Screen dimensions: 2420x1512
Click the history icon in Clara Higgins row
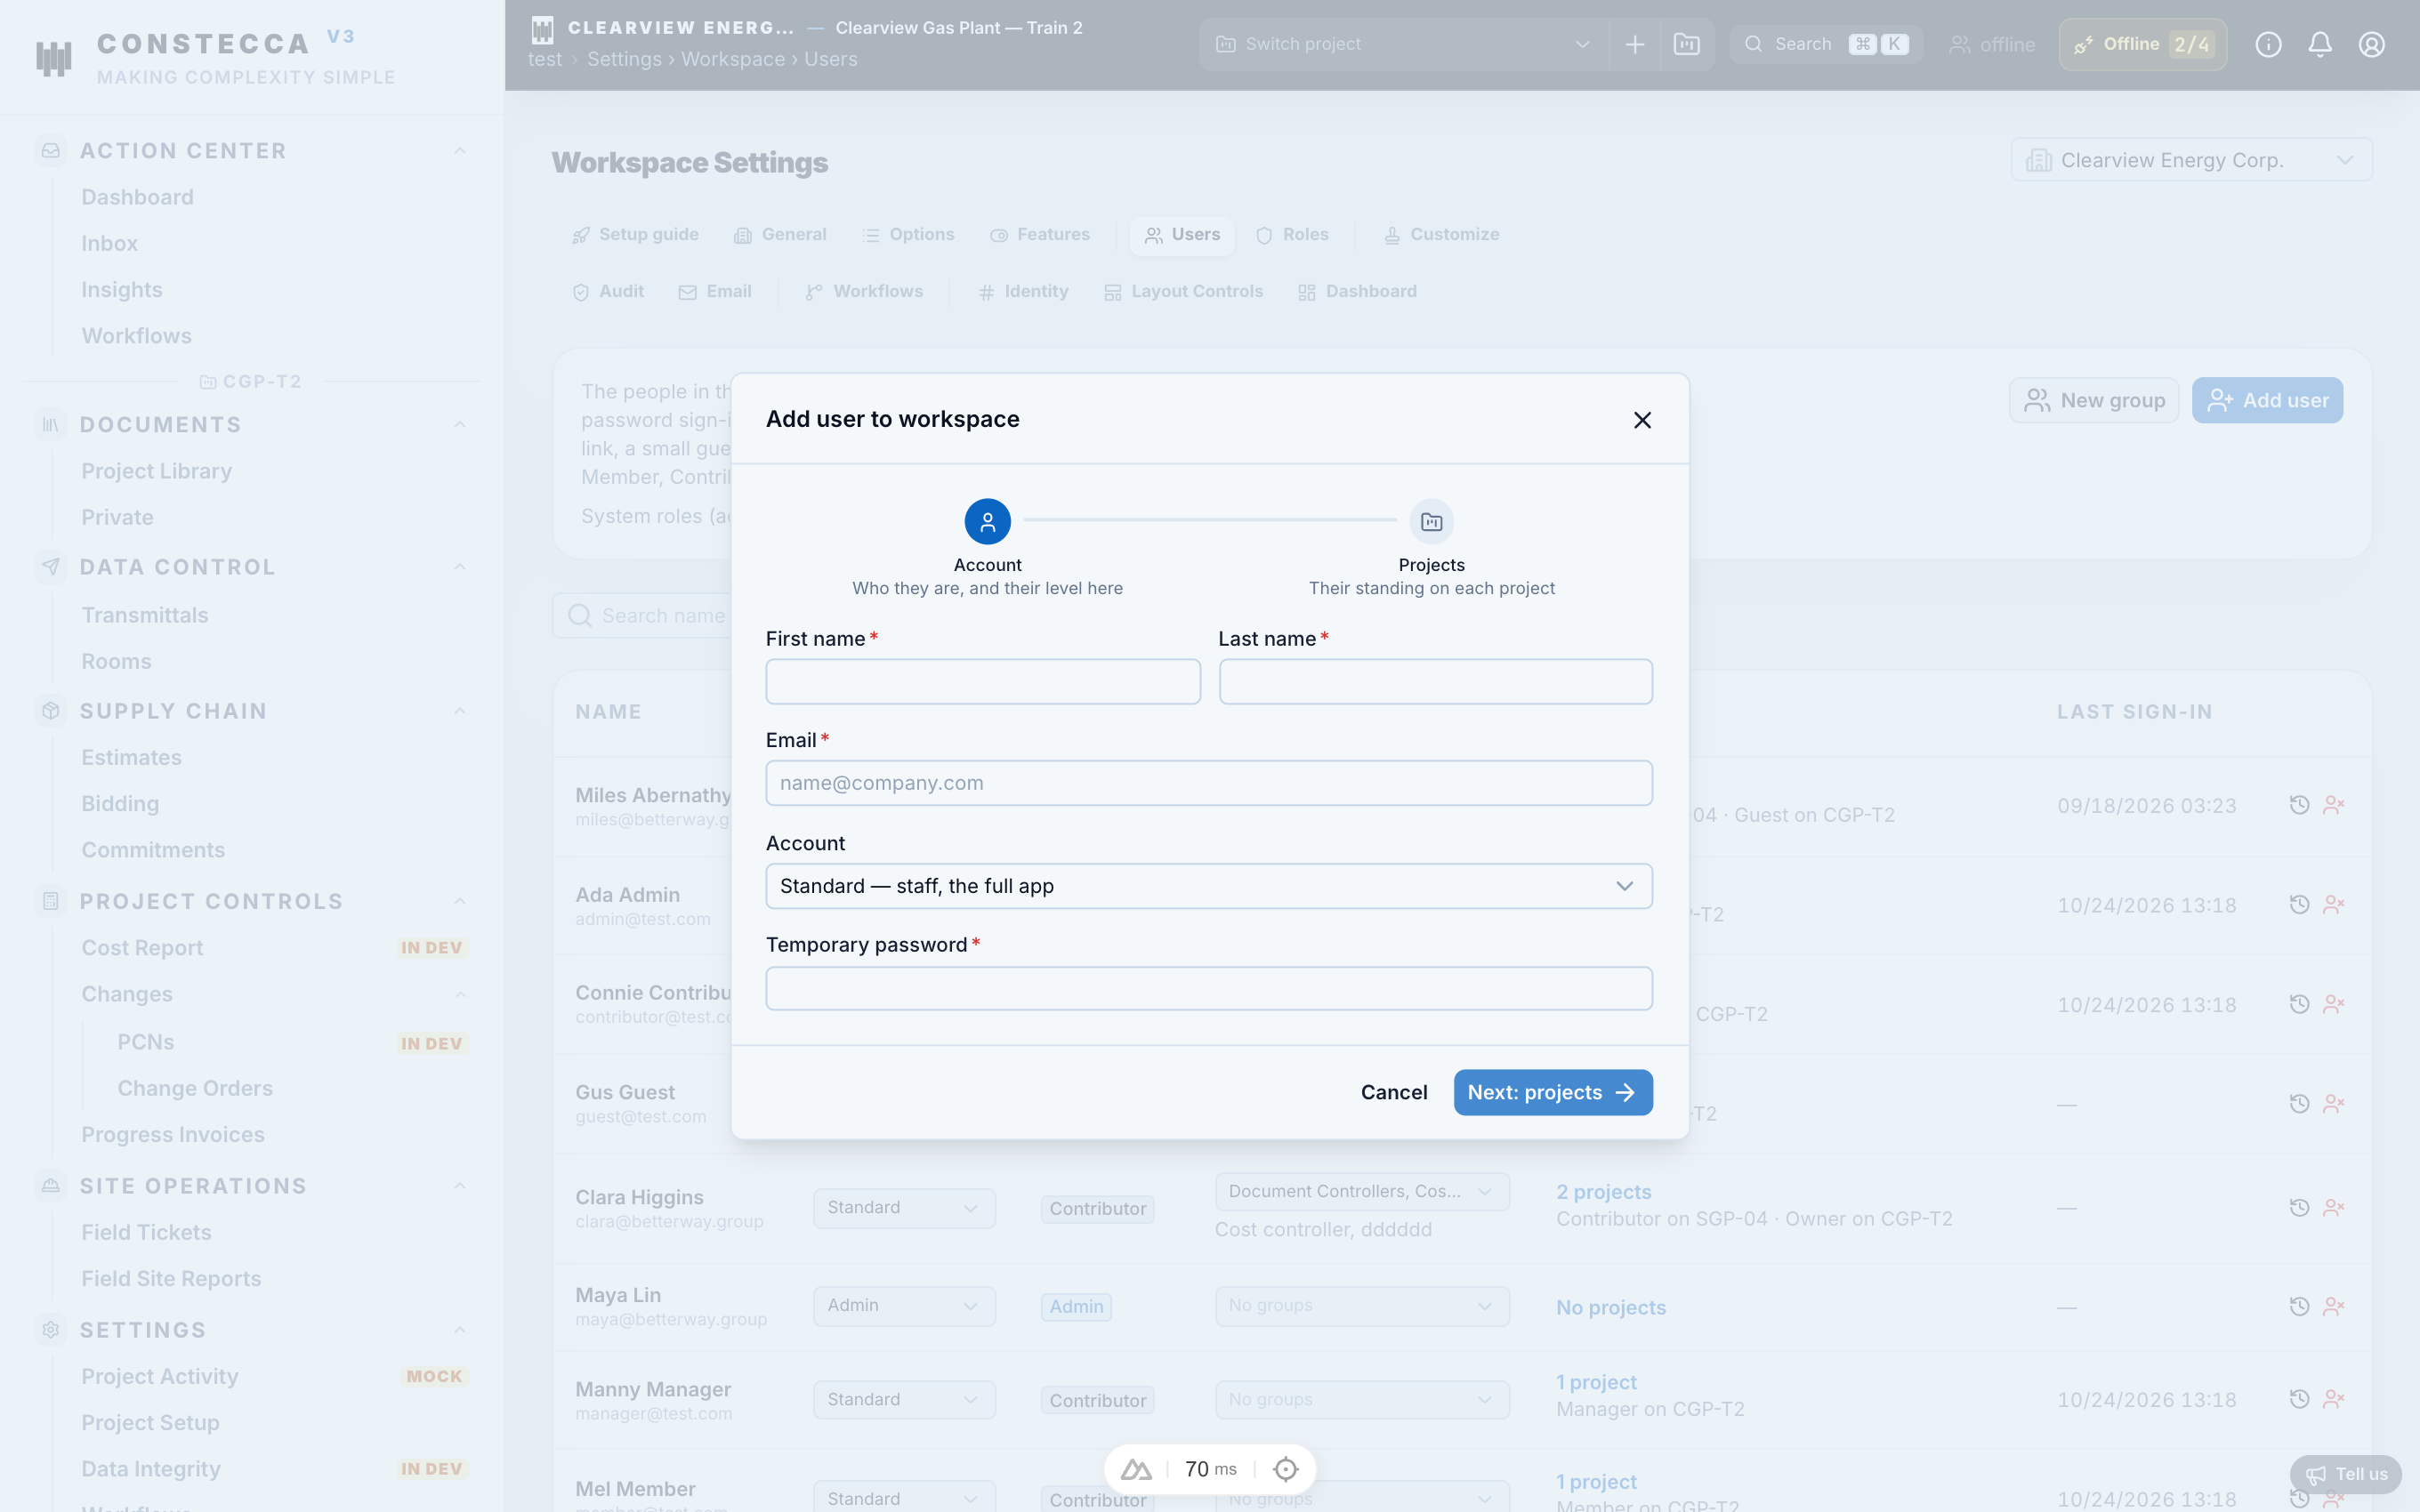(2299, 1207)
